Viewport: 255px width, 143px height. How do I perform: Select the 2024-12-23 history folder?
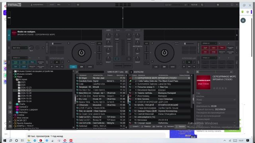(26, 87)
